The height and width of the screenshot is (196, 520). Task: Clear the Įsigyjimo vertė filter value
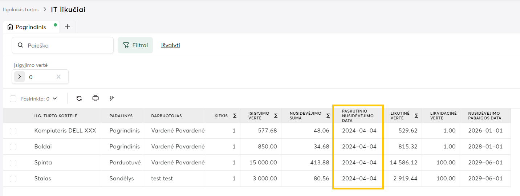click(x=58, y=77)
